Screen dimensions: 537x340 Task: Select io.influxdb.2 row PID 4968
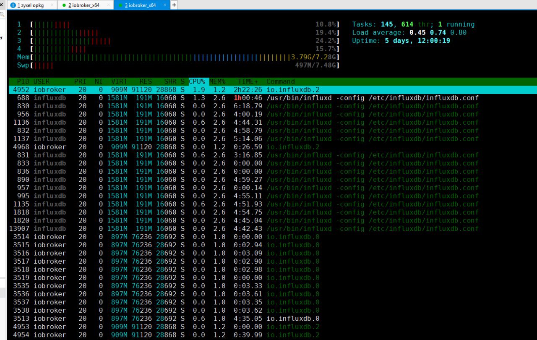click(273, 147)
